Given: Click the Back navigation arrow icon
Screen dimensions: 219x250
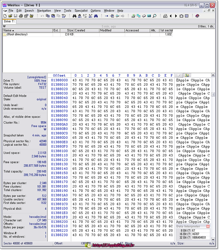Looking at the screenshot, I should tap(117, 16).
